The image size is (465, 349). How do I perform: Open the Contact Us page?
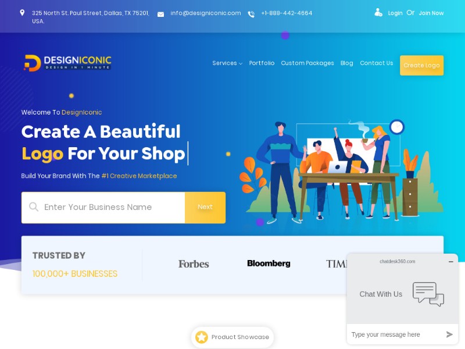pos(376,63)
